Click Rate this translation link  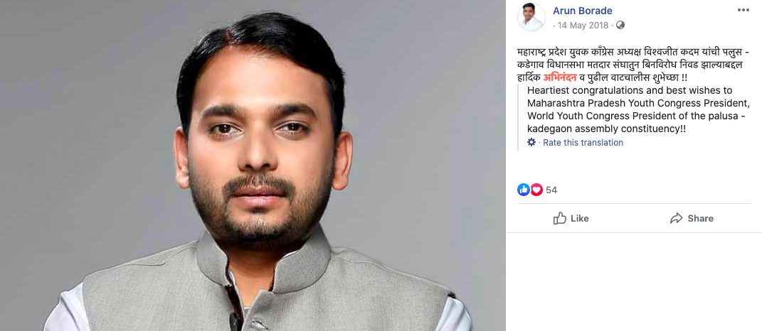[583, 143]
